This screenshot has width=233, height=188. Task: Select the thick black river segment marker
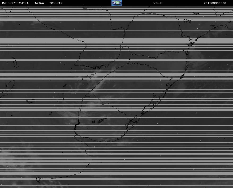[79, 121]
